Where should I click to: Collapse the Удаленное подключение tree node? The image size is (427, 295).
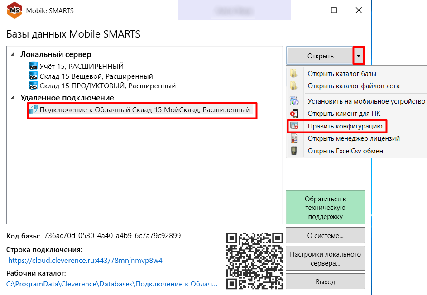point(13,97)
